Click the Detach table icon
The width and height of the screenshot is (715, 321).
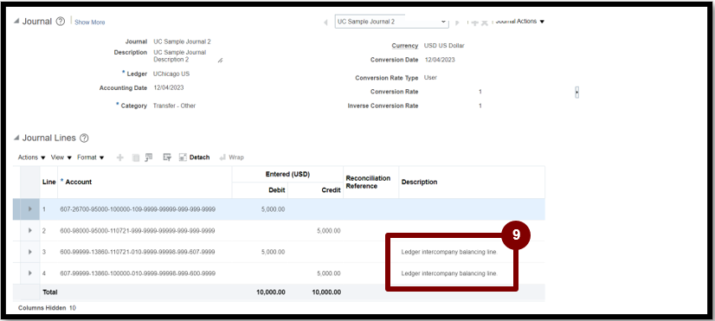pyautogui.click(x=183, y=157)
